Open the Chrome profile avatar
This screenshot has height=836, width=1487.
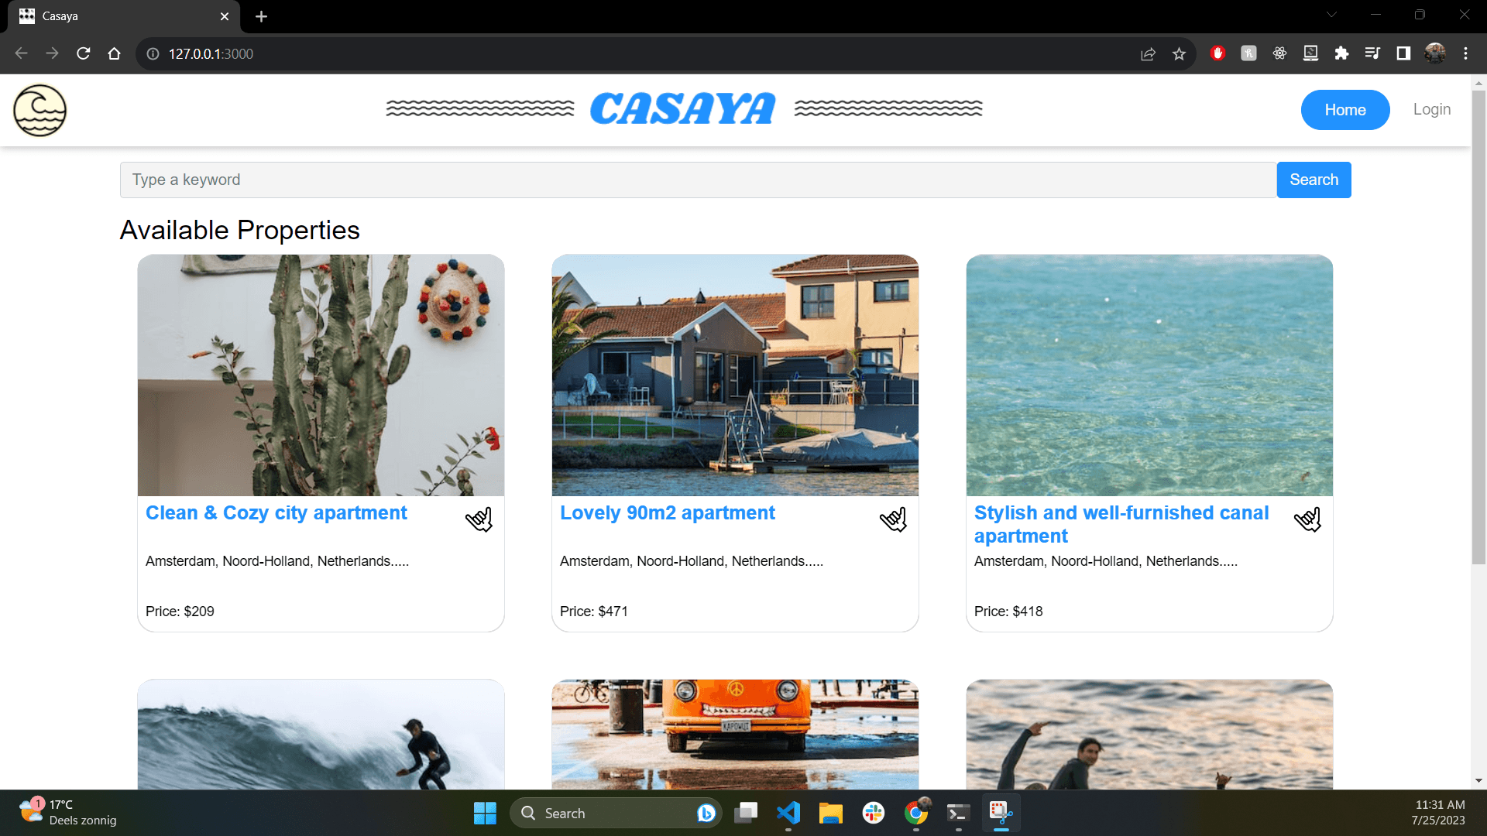click(x=1435, y=53)
